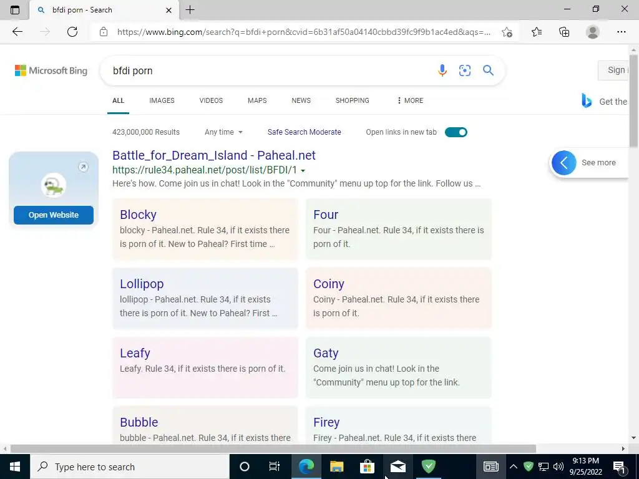The height and width of the screenshot is (479, 639).
Task: Click the scroll right arrow at bottom
Action: pyautogui.click(x=623, y=448)
